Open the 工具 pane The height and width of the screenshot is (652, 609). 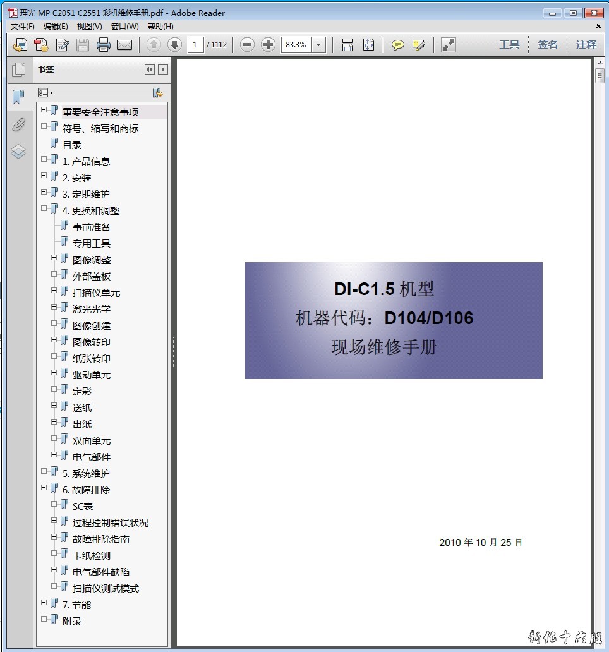tap(509, 45)
